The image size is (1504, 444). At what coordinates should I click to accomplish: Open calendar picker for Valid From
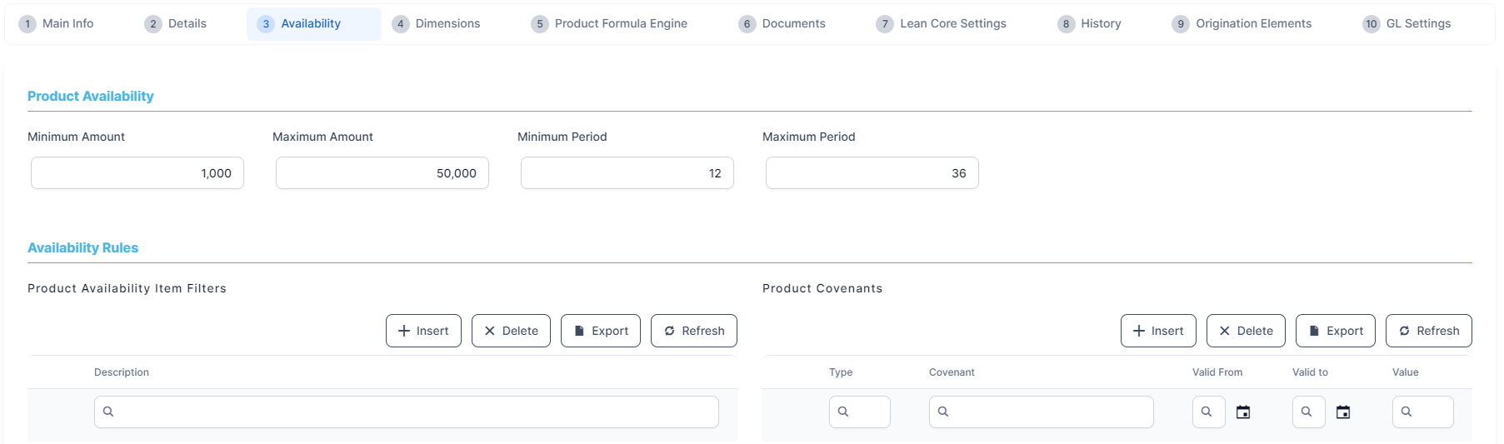point(1243,412)
